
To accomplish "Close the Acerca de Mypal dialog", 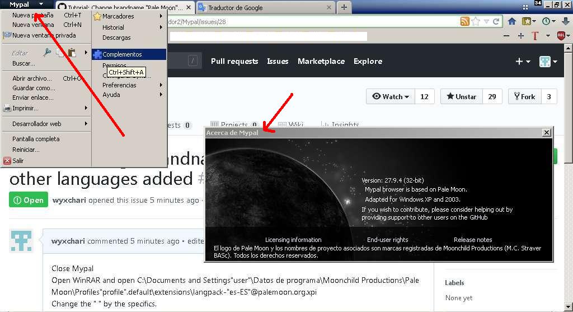I will [x=547, y=132].
